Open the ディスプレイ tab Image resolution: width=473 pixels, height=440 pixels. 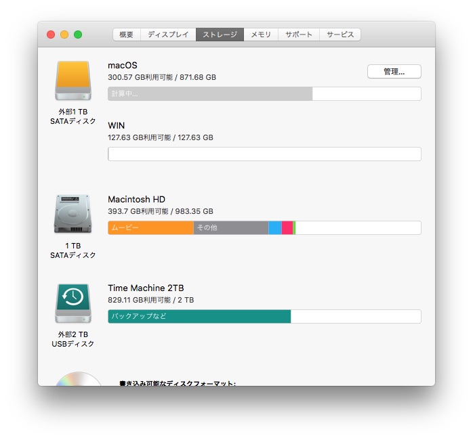point(168,35)
